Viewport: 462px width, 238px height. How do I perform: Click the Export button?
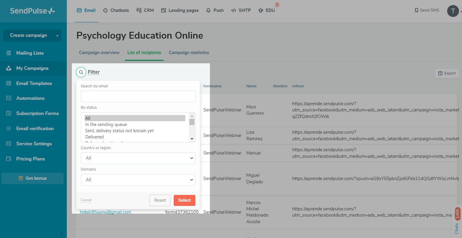[447, 73]
